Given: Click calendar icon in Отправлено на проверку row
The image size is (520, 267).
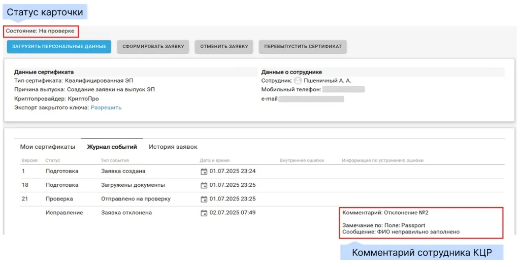Looking at the screenshot, I should 204,198.
